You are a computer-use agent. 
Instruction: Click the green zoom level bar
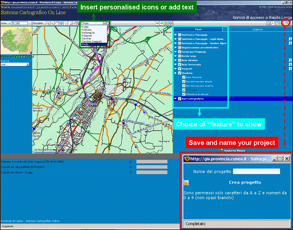(16, 57)
